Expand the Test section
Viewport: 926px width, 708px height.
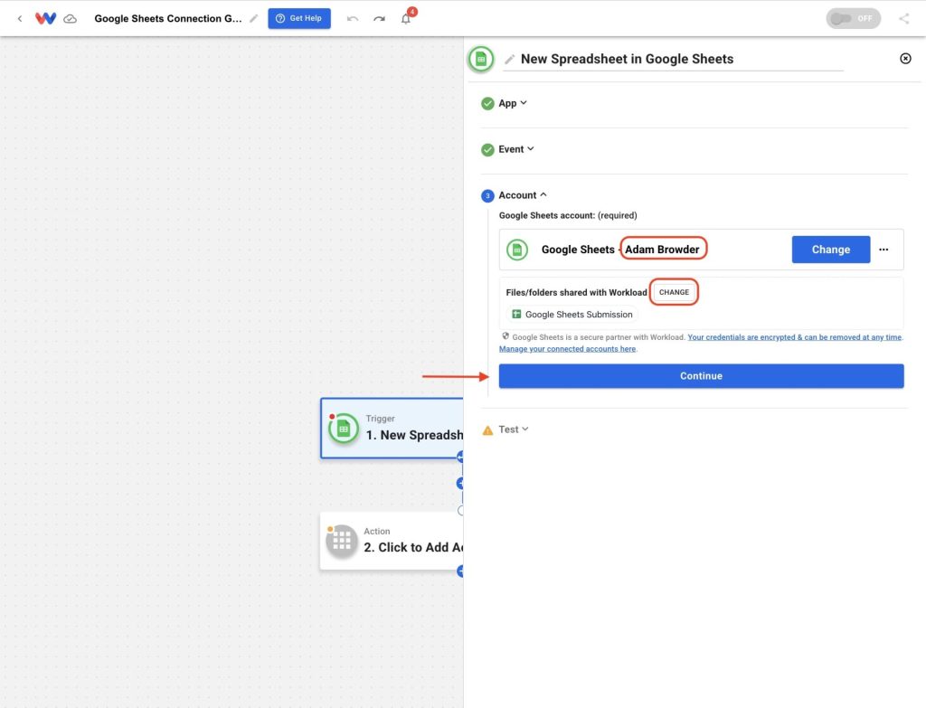pos(514,430)
